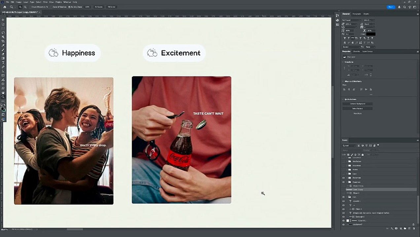Click the Fit Screen button
Viewport: 420px width, 237px height.
tap(99, 7)
